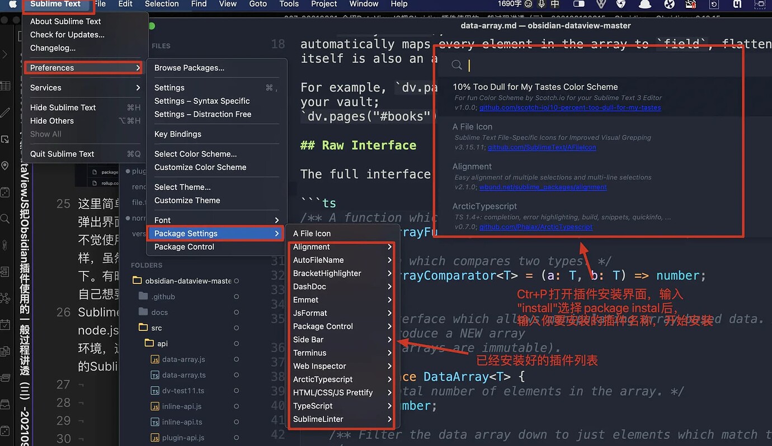Click the grid/table icon in the left sidebar
This screenshot has width=772, height=446.
click(x=6, y=85)
